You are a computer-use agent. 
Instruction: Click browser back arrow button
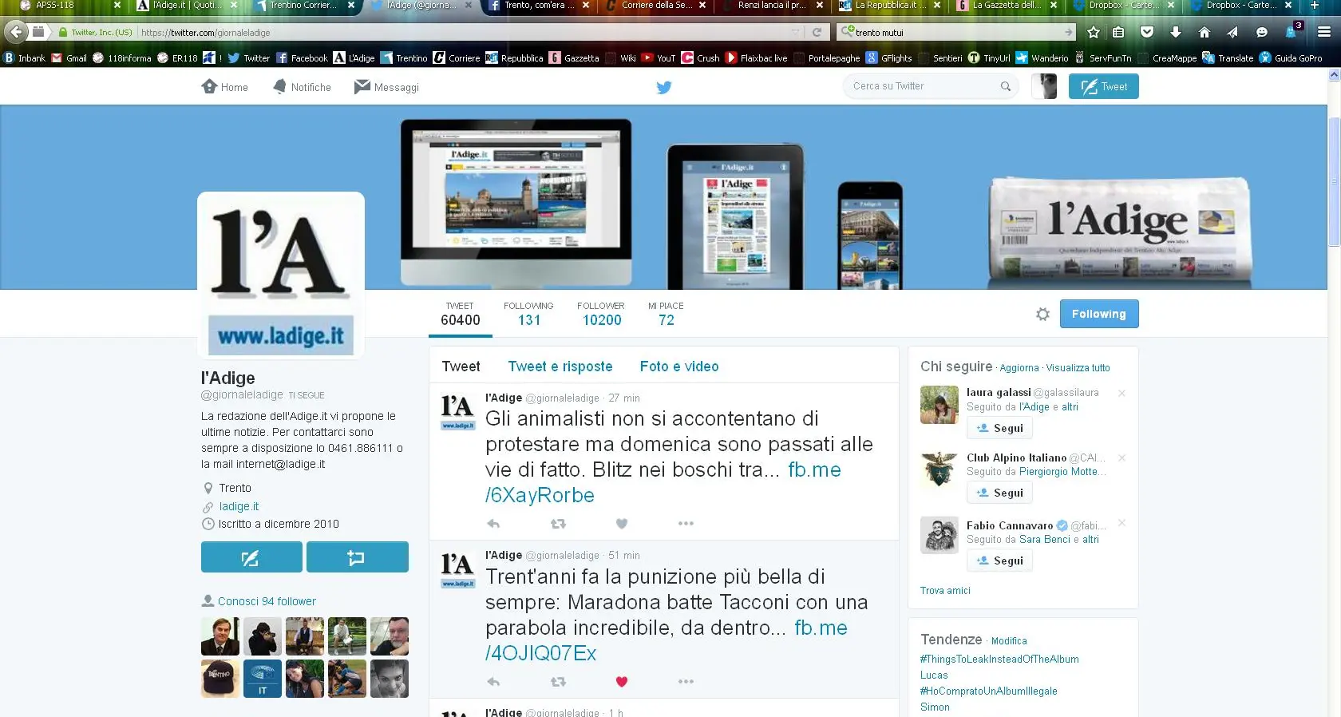[15, 32]
